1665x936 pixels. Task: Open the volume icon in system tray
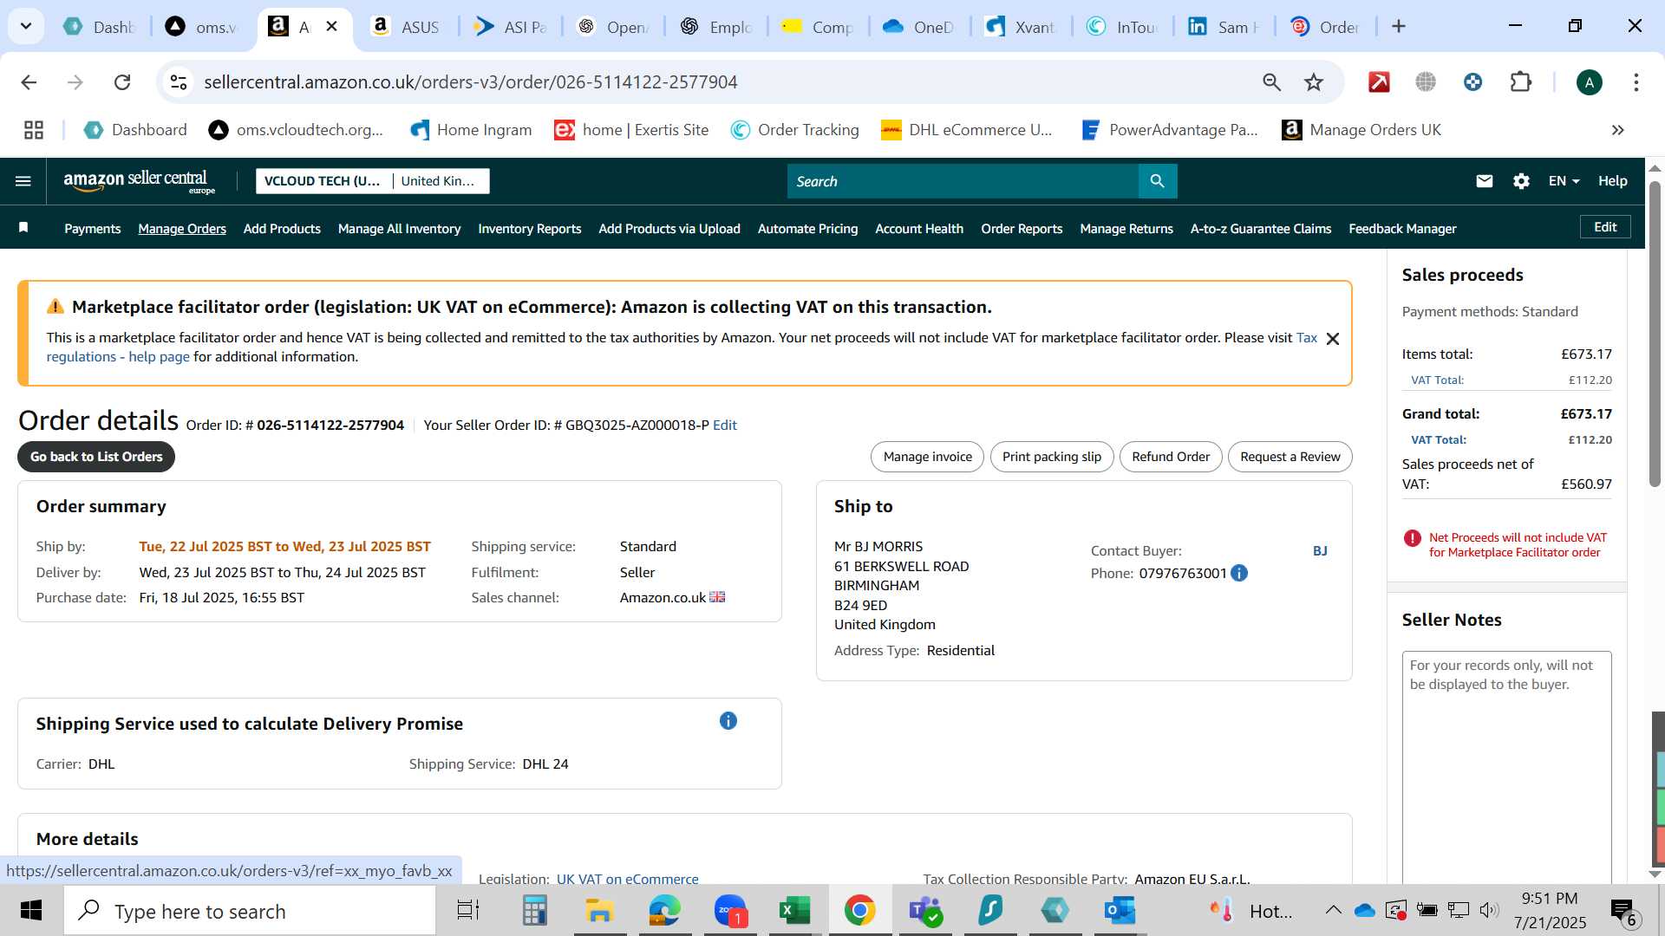[1488, 910]
